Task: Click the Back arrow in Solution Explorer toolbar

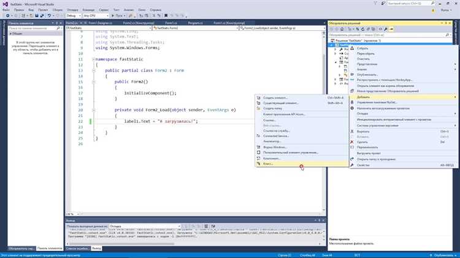Action: click(331, 29)
